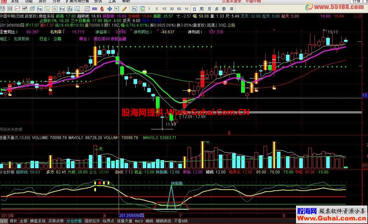368x224 pixels.
Task: Click the 19.13 high price label
Action: tap(333, 32)
